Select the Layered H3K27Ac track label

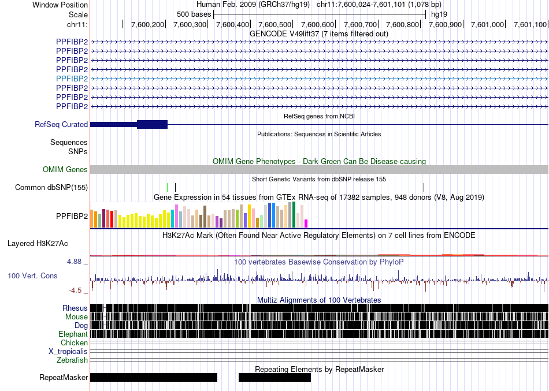[x=38, y=243]
